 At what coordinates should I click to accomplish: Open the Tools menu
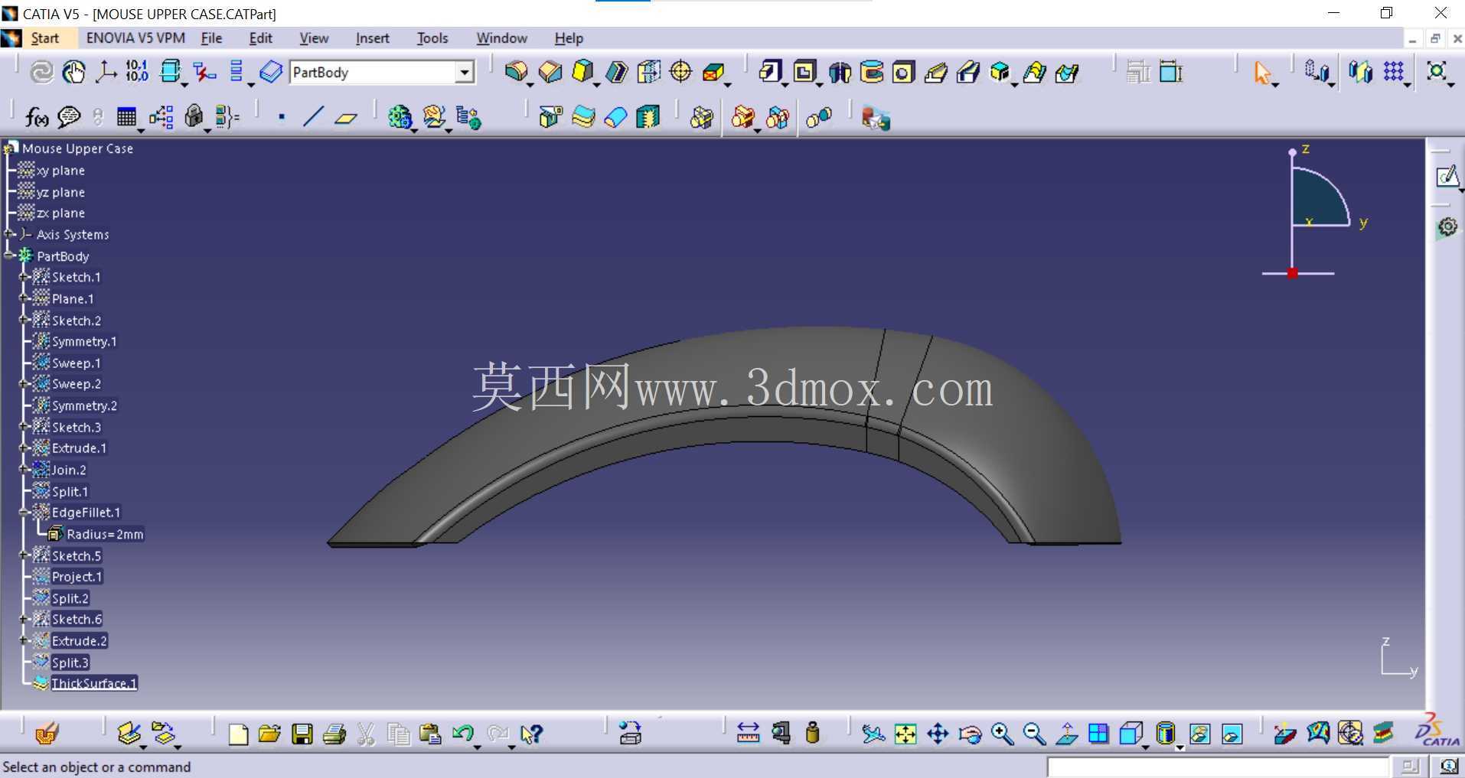coord(432,37)
